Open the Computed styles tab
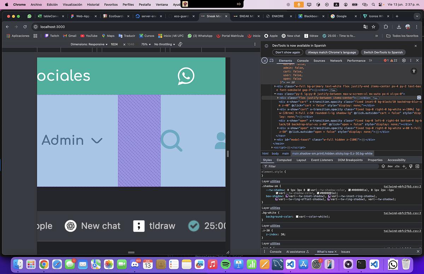 284,160
